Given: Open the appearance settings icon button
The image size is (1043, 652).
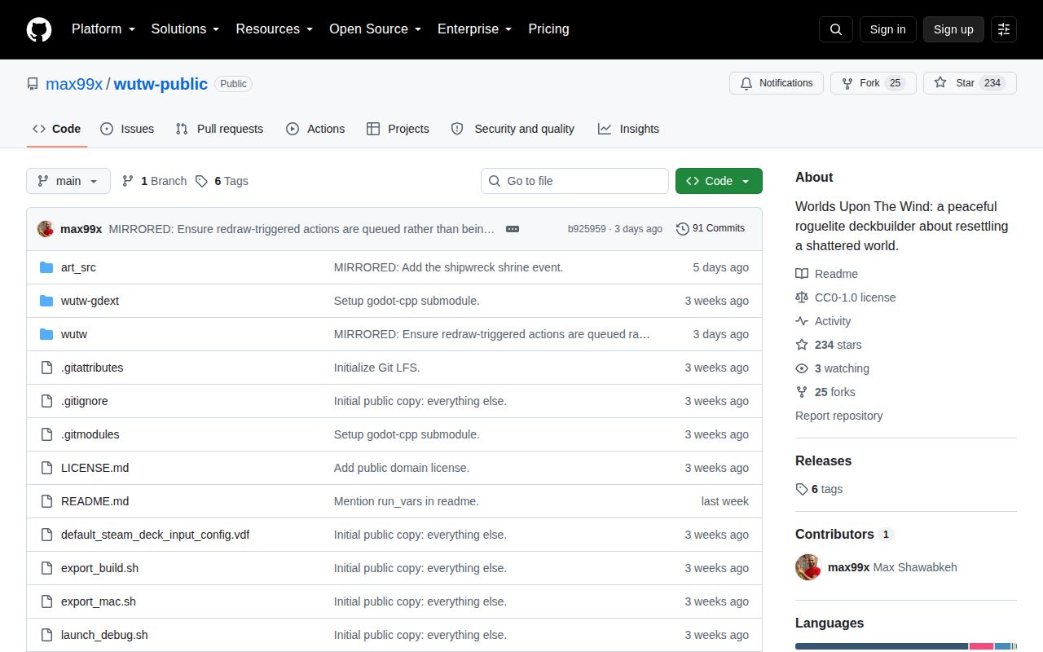Looking at the screenshot, I should point(1004,29).
